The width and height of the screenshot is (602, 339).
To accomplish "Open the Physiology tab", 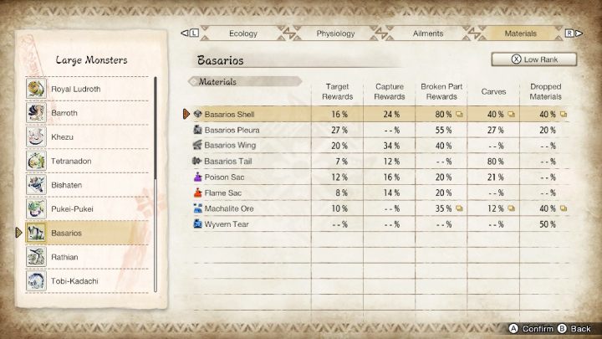I will coord(335,33).
